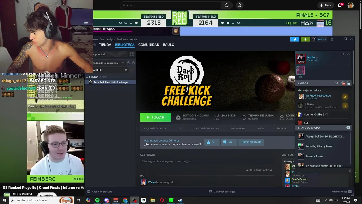362x204 pixels.
Task: Open the DLC link
Action: 181,128
